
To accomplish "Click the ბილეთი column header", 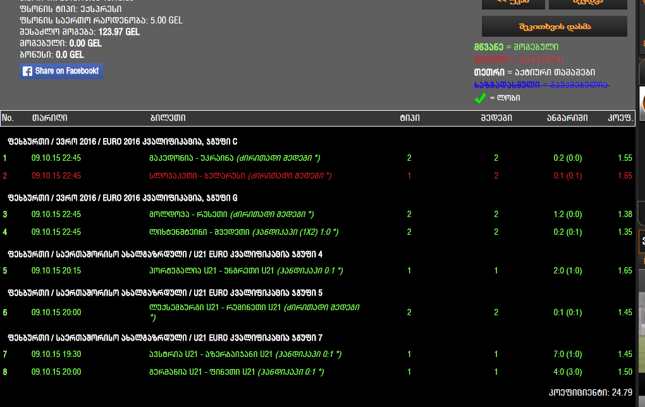I will point(168,118).
